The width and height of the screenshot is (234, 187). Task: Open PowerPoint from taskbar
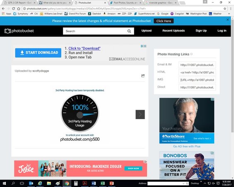click(112, 183)
